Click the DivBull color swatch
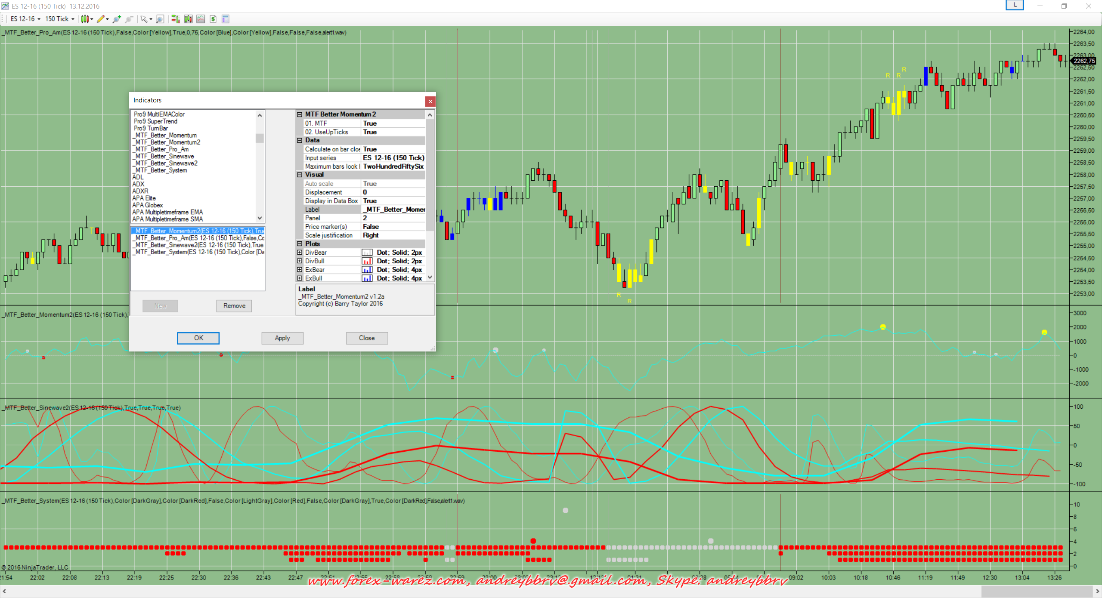The width and height of the screenshot is (1102, 598). tap(367, 261)
